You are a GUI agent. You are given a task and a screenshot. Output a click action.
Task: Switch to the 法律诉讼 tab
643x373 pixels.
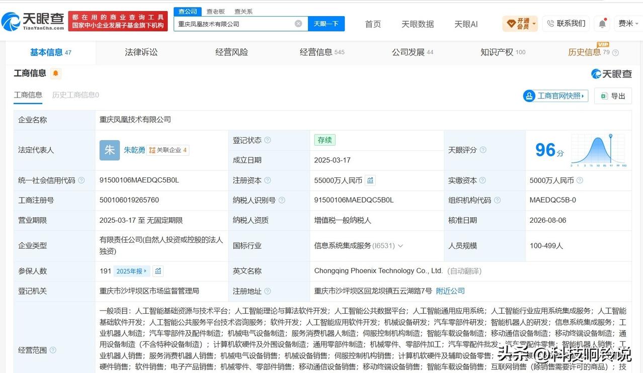[x=141, y=52]
